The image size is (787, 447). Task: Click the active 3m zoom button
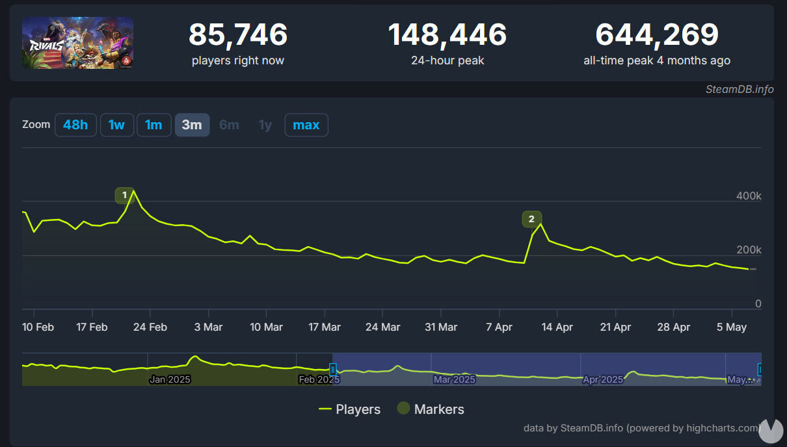pos(192,125)
